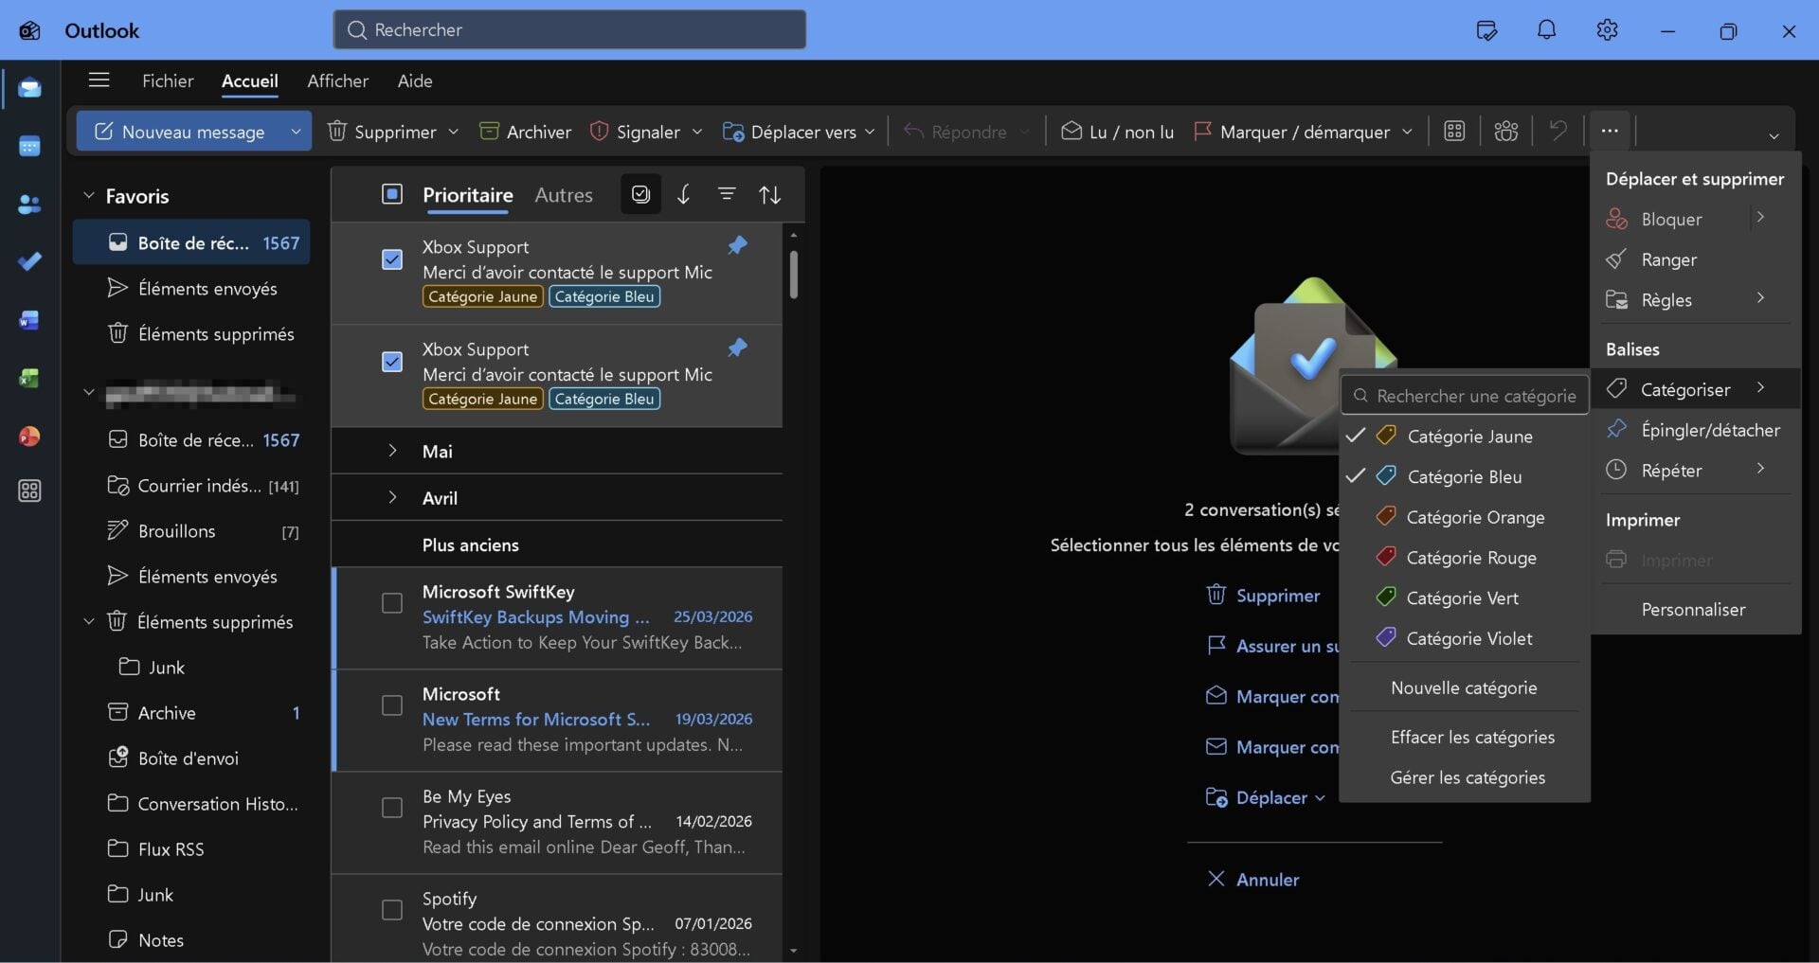The height and width of the screenshot is (963, 1819).
Task: Check the New Terms for Microsoft message checkbox
Action: click(x=391, y=705)
